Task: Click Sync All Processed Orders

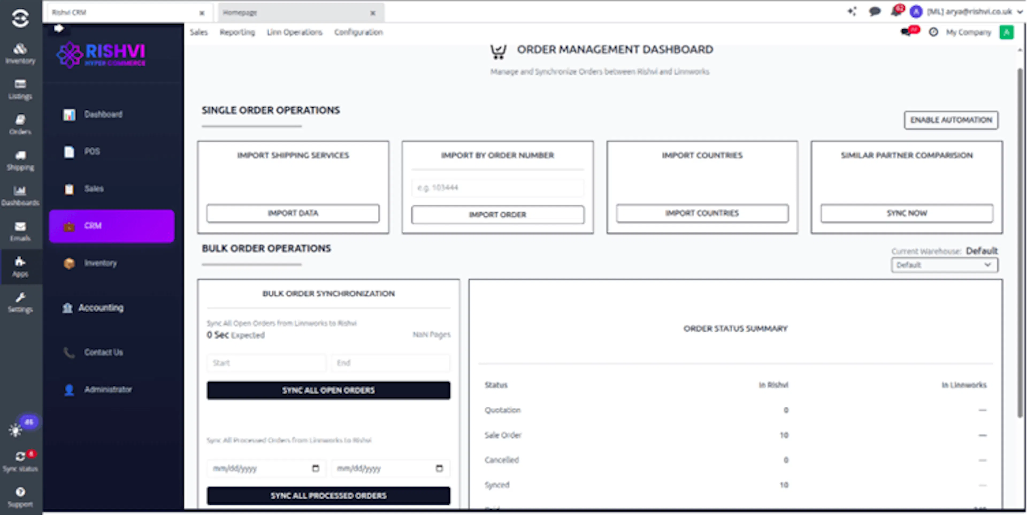Action: (x=328, y=495)
